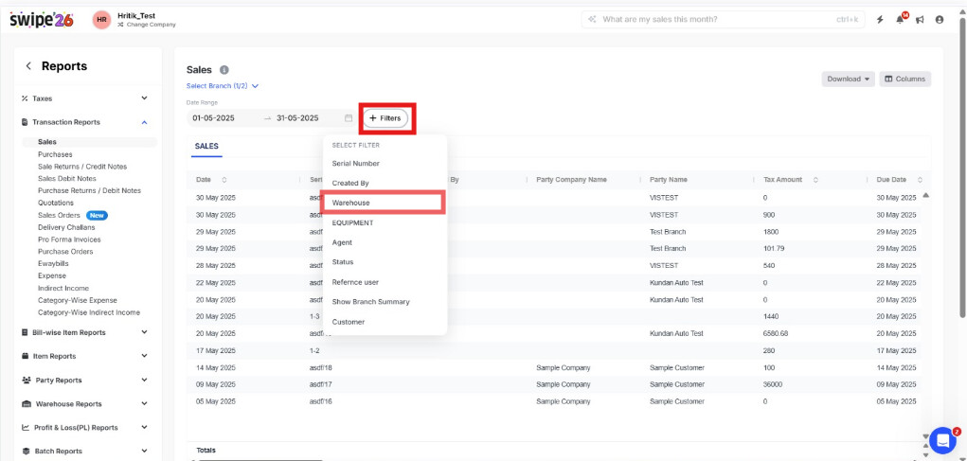
Task: Click the Party Name column header
Action: [669, 180]
